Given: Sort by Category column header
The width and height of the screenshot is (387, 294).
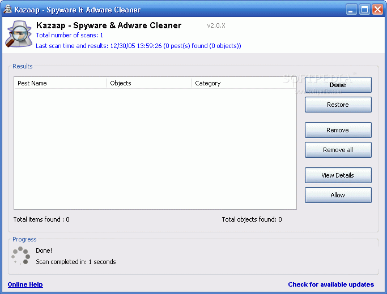Looking at the screenshot, I should [x=243, y=83].
